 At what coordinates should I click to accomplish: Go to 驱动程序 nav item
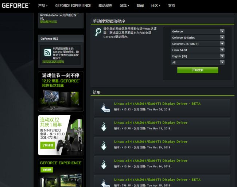point(105,6)
